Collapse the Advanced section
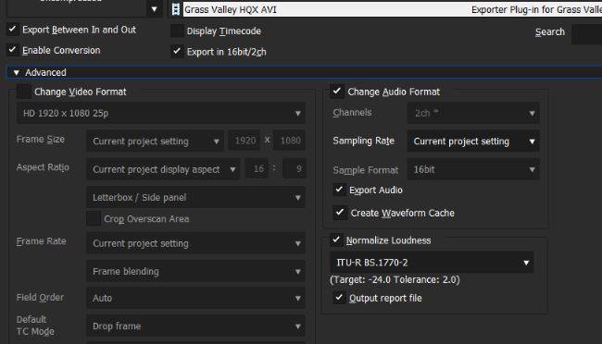Viewport: 602px width, 344px height. (x=16, y=72)
